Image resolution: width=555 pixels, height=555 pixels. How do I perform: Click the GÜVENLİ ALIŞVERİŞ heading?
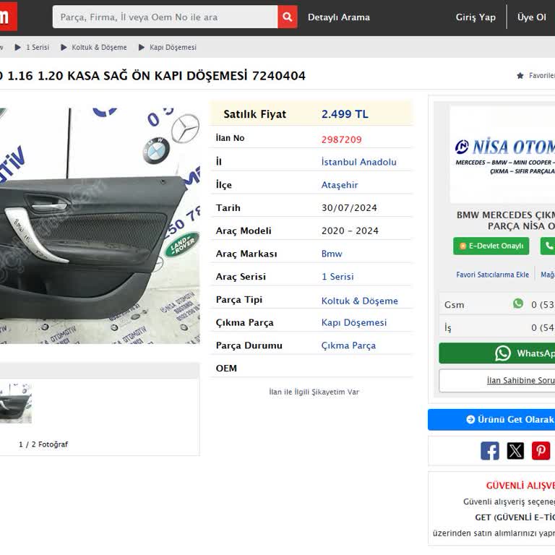520,486
